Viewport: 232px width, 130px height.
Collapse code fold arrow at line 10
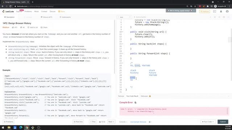click(x=123, y=32)
